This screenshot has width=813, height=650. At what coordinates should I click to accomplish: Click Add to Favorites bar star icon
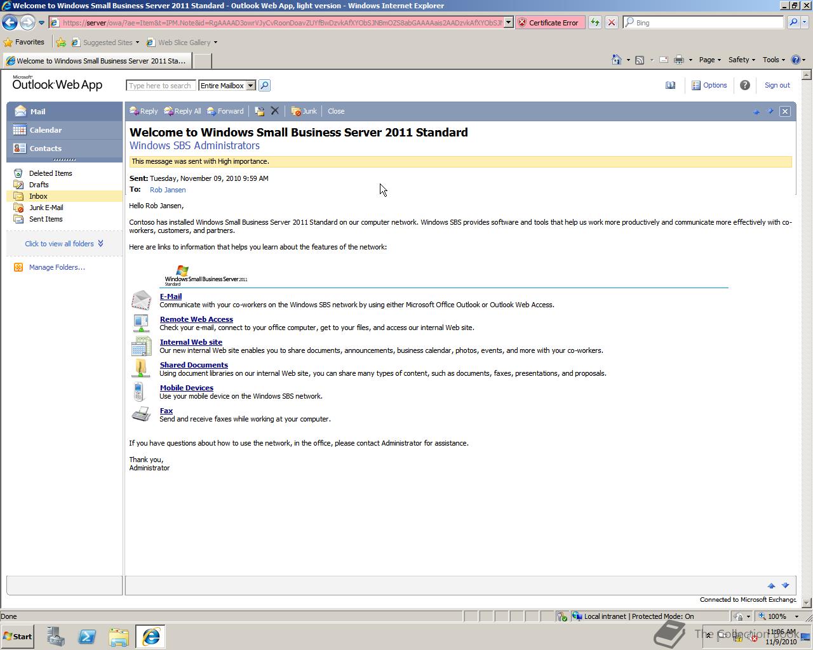click(61, 43)
